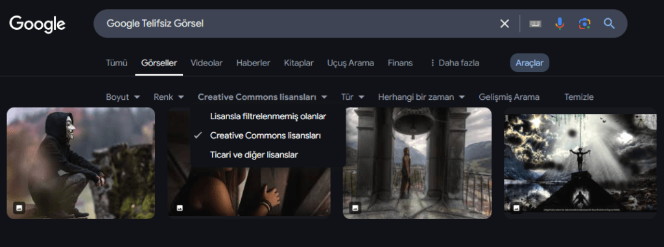
Task: Click image badge on the woman's arm photo
Action: coord(180,207)
